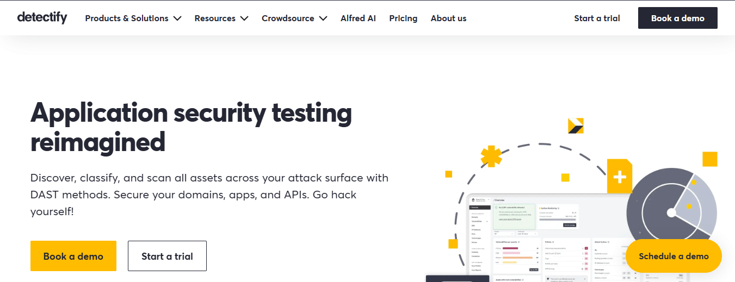Go to the Pricing page
Viewport: 735px width, 282px height.
click(x=403, y=18)
